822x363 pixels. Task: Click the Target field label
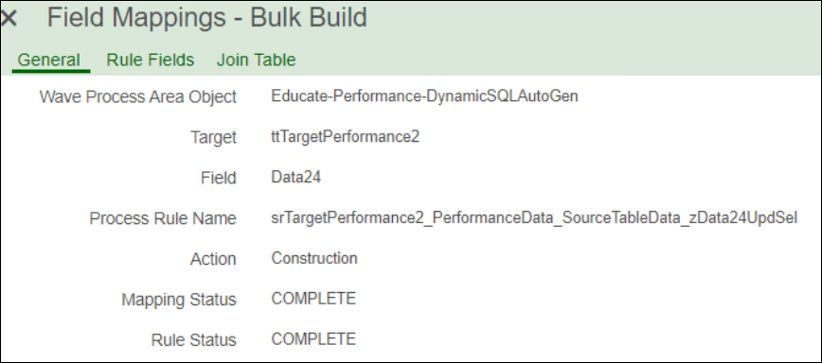coord(213,138)
